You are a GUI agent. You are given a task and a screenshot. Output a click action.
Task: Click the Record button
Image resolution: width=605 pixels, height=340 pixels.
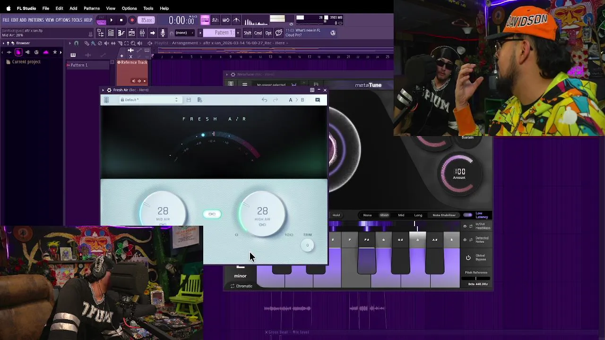pos(132,20)
